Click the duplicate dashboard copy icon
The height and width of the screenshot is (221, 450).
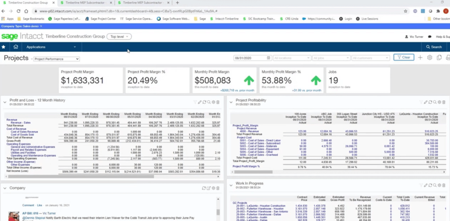point(439,58)
